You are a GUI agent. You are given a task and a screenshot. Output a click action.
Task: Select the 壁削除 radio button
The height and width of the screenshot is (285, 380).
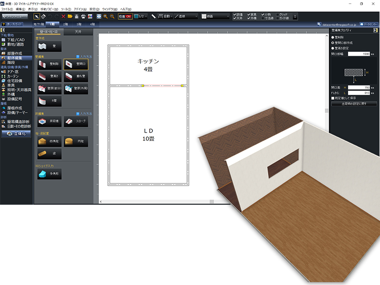coord(332,37)
